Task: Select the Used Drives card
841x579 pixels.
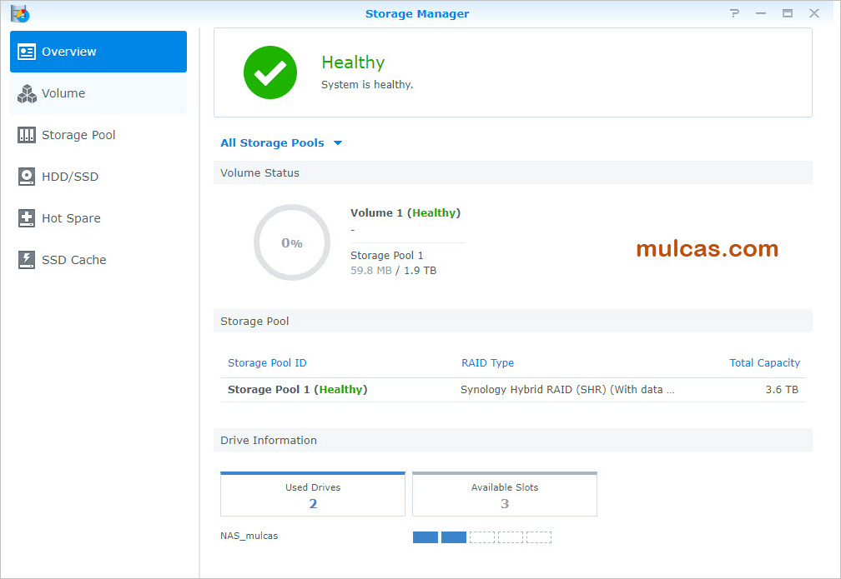Action: coord(313,495)
